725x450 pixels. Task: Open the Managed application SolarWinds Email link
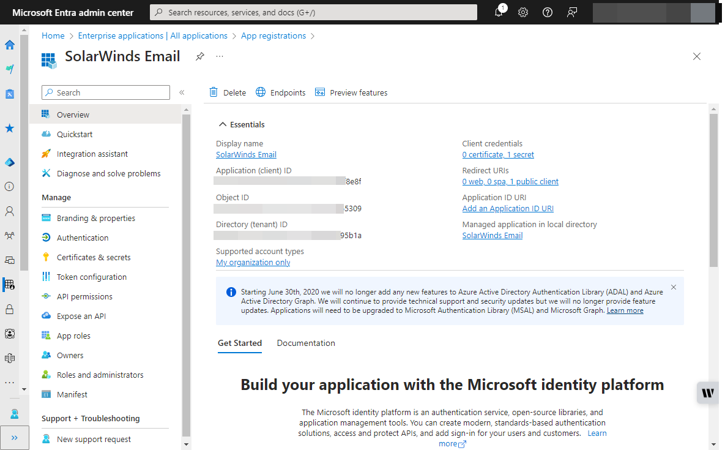pos(493,235)
